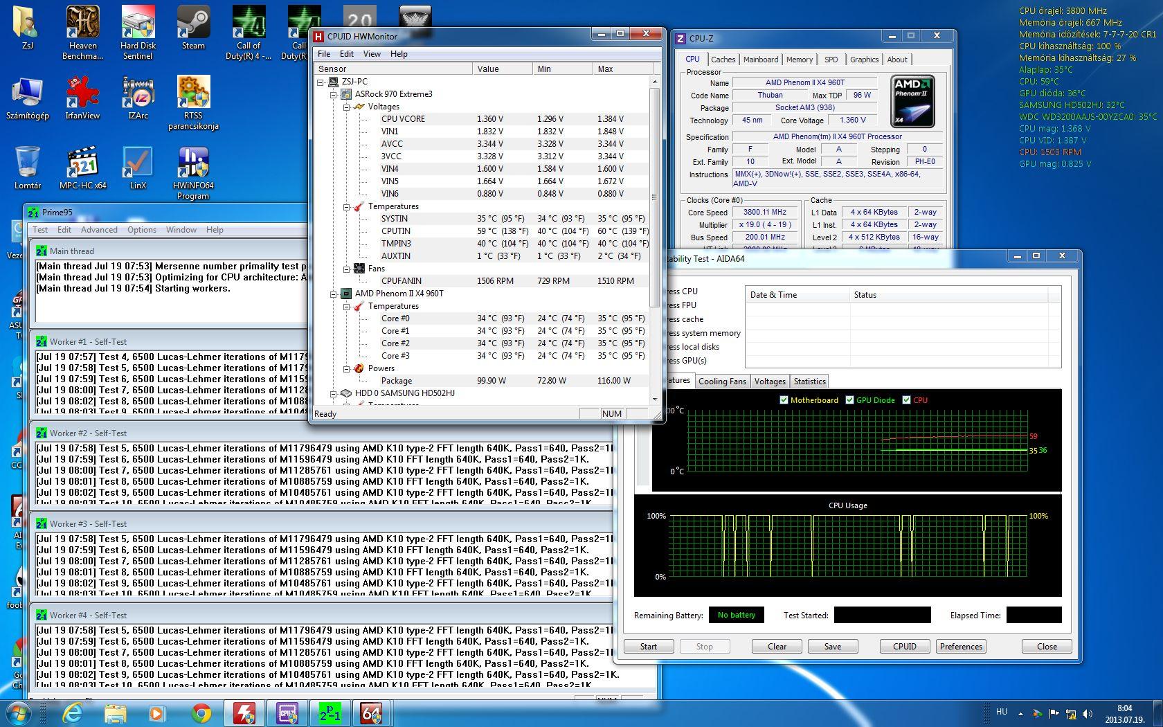Collapse AMD Phenom II X4 960T node
Screen dimensions: 1163x727
334,294
